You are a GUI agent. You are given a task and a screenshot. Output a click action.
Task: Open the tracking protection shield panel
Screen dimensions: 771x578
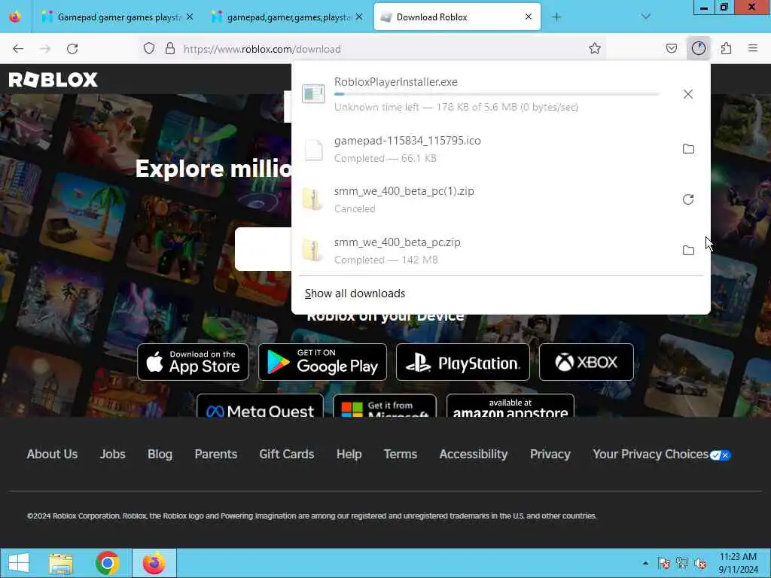[149, 48]
